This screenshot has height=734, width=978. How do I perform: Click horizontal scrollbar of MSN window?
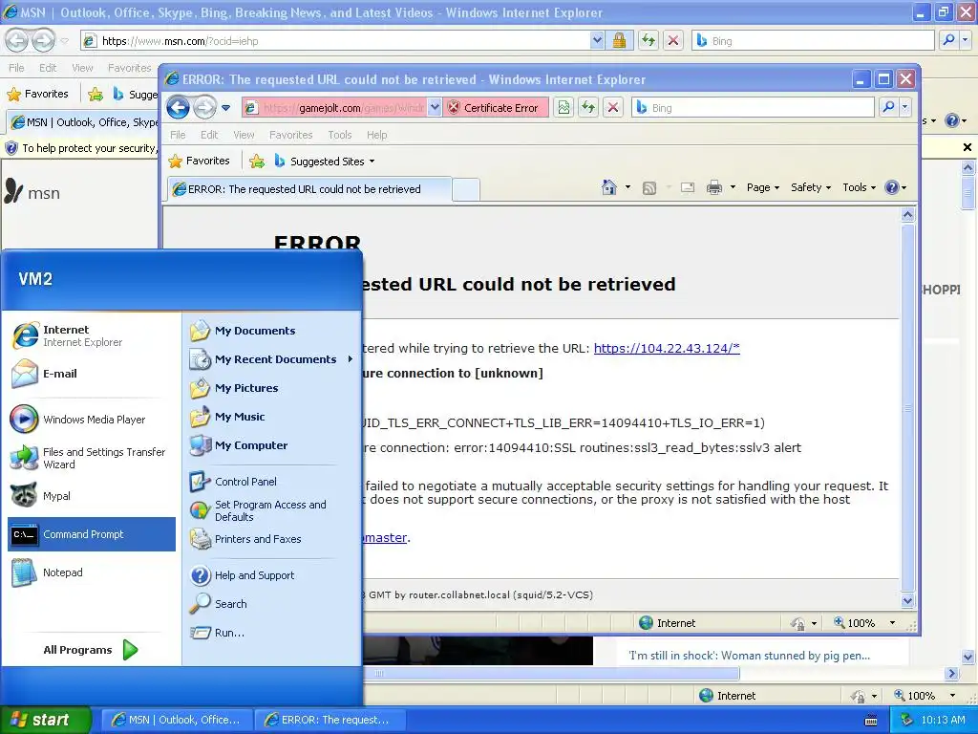[x=552, y=674]
